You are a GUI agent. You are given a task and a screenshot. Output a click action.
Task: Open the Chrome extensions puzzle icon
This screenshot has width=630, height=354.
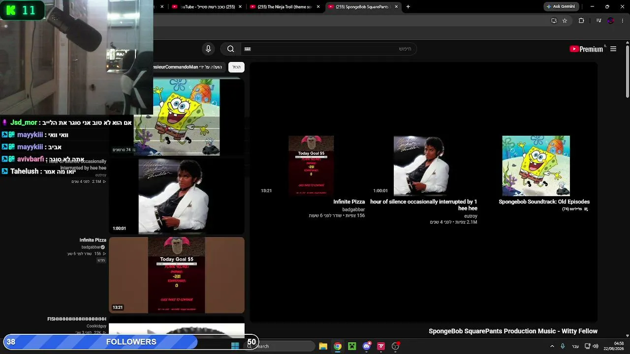[581, 21]
